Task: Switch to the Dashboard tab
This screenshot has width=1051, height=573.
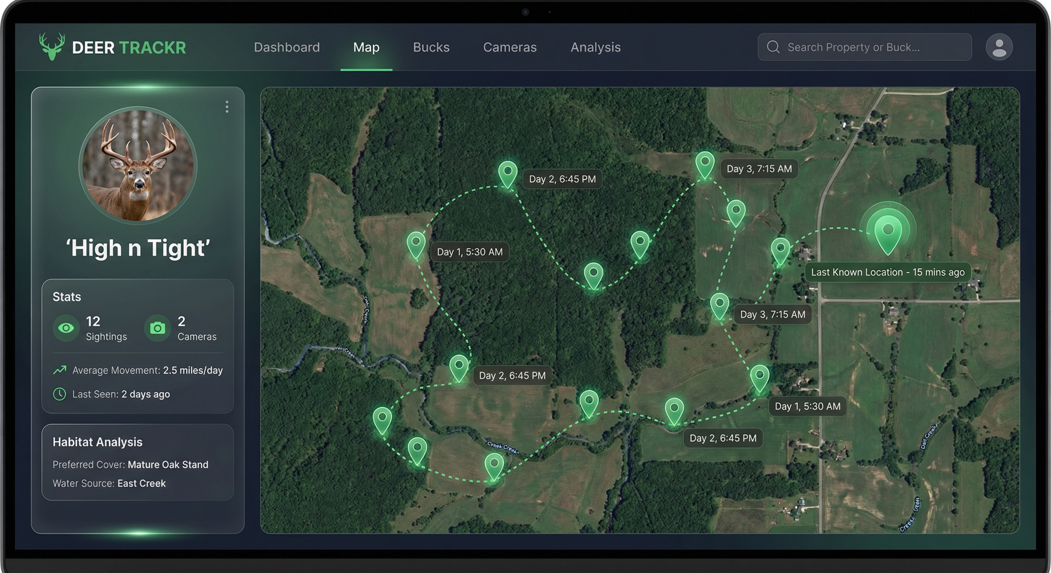Action: point(287,47)
